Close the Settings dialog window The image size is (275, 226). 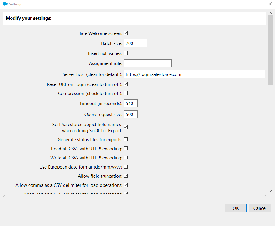point(270,4)
